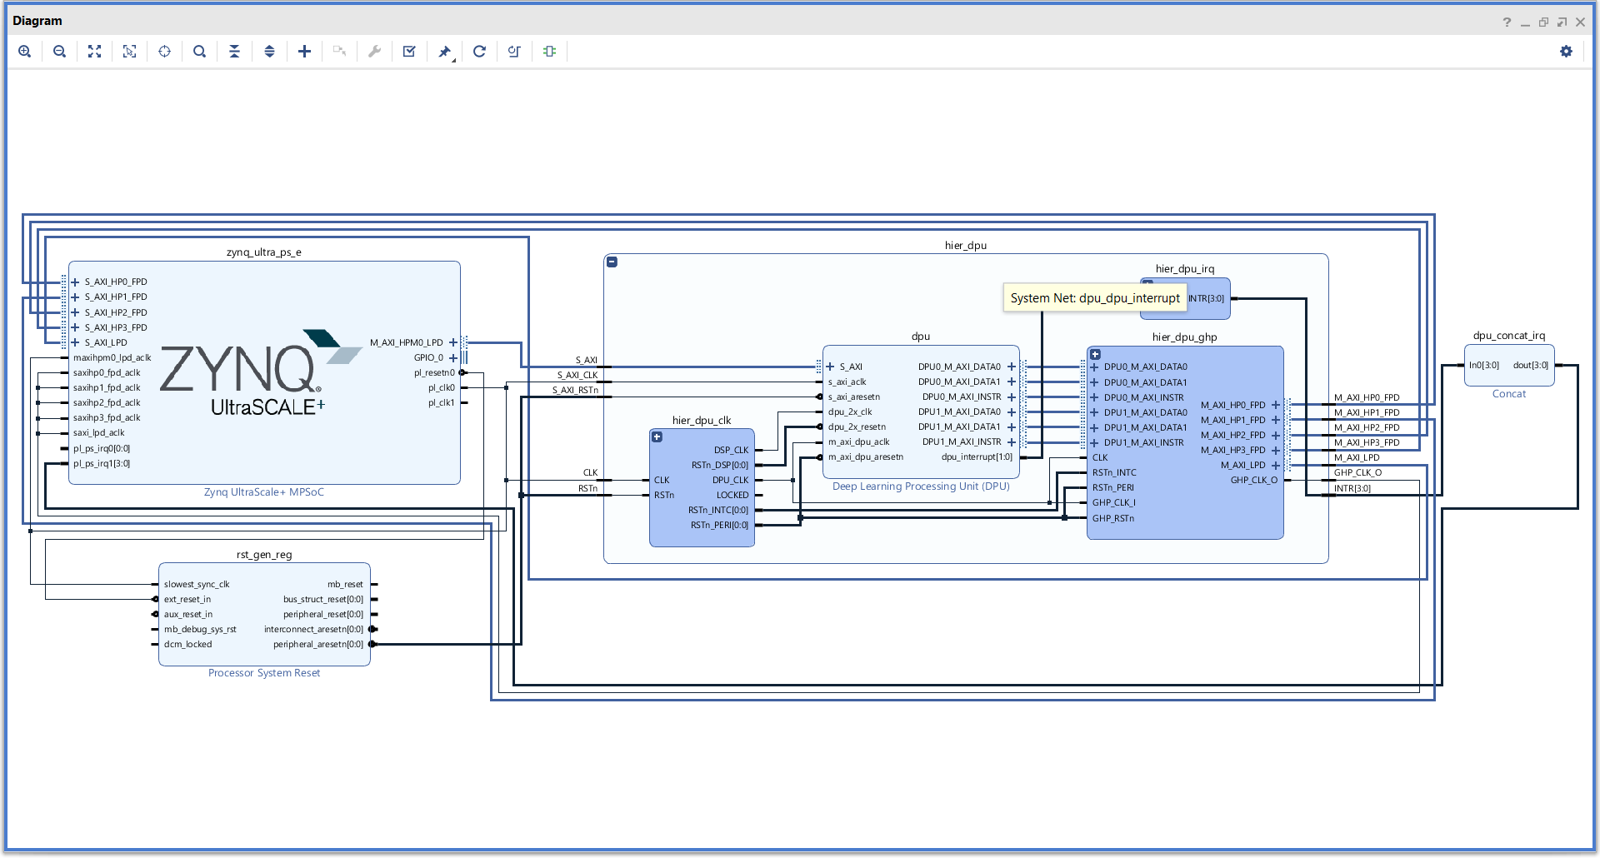
Task: Open the search tool in the diagram toolbar
Action: [x=199, y=51]
